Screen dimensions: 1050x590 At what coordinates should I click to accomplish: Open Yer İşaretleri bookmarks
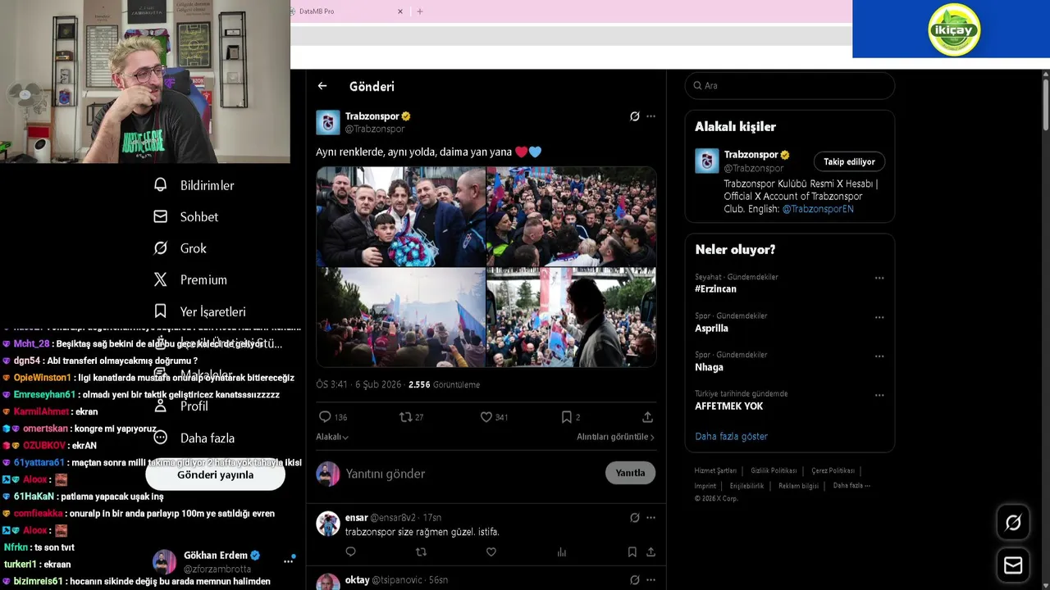200,311
